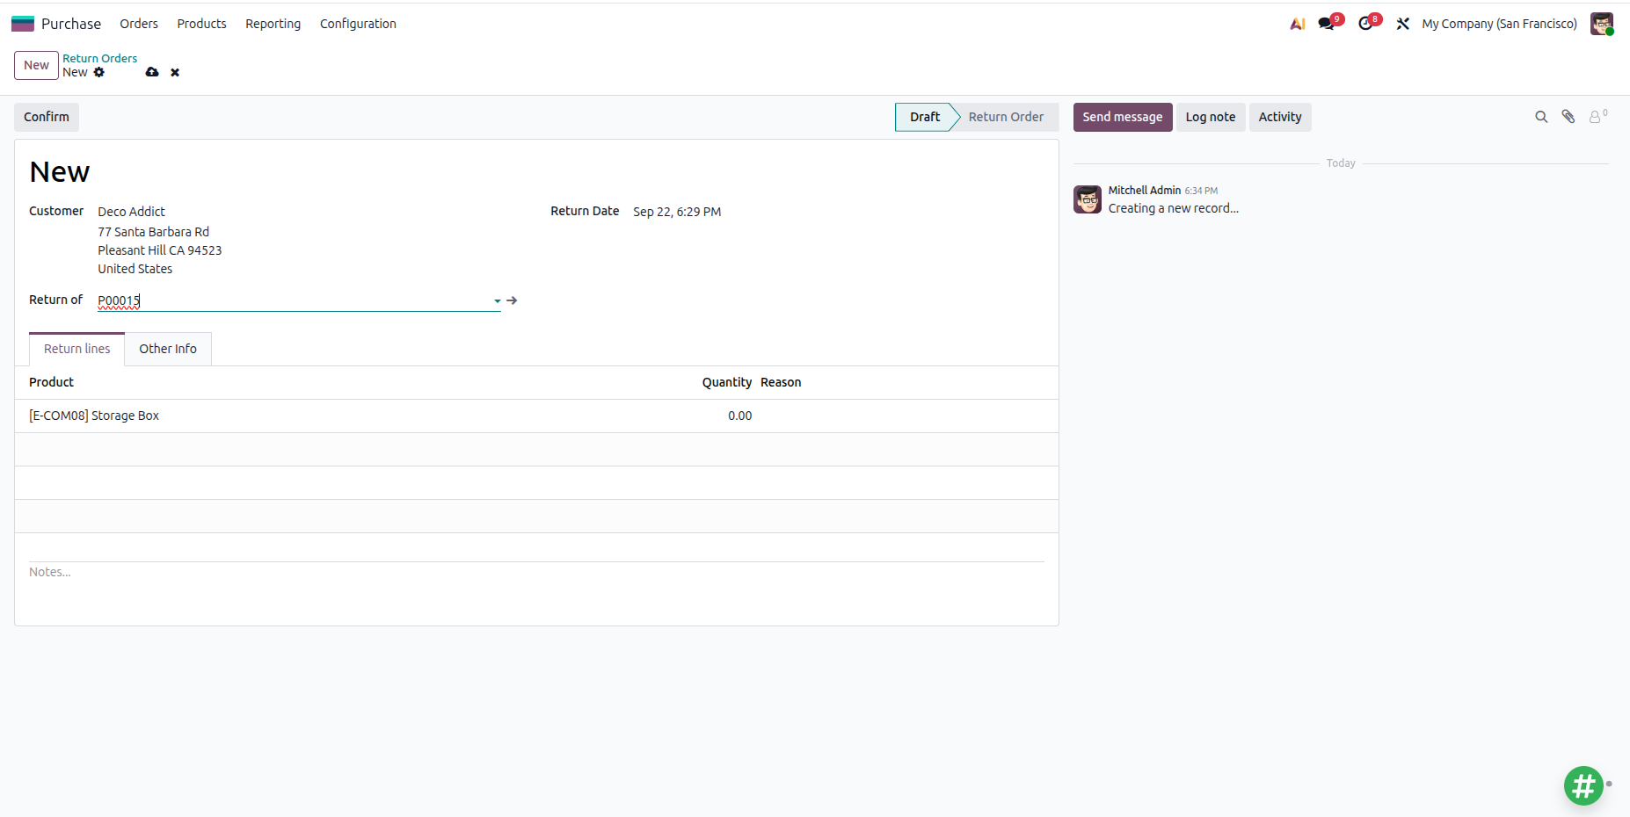
Task: Search chatter messages with magnifier icon
Action: [x=1541, y=117]
